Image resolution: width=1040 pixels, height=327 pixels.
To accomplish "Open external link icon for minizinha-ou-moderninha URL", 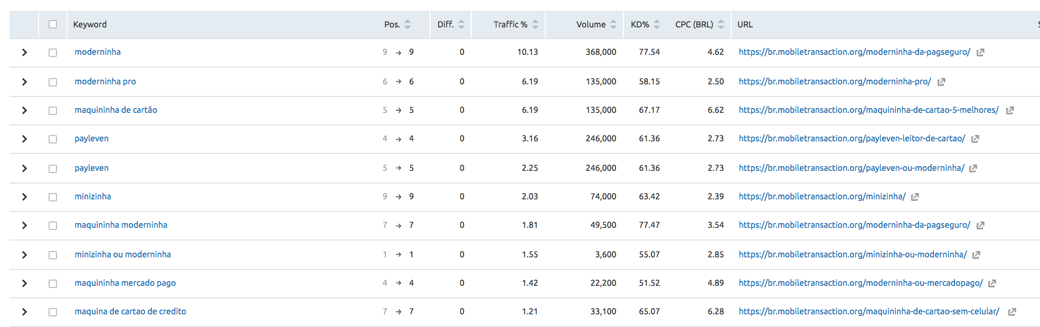I will tap(976, 255).
